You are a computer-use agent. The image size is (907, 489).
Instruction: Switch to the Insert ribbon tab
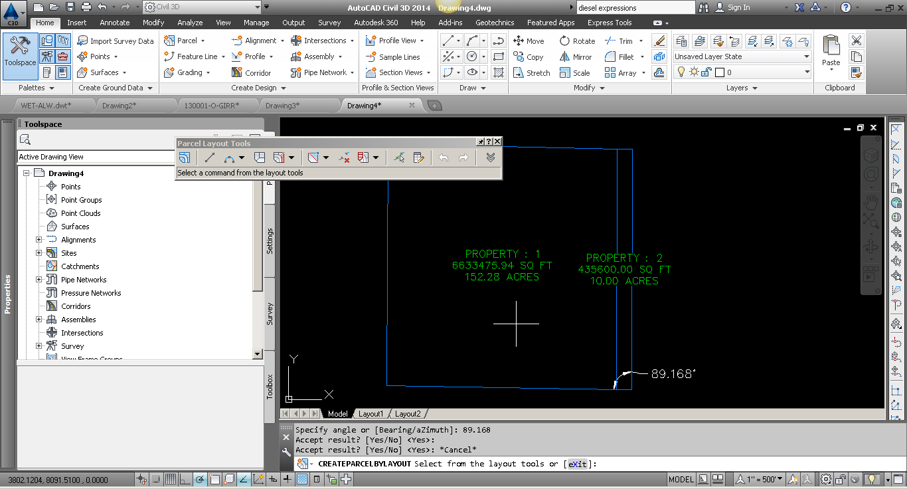[x=77, y=23]
